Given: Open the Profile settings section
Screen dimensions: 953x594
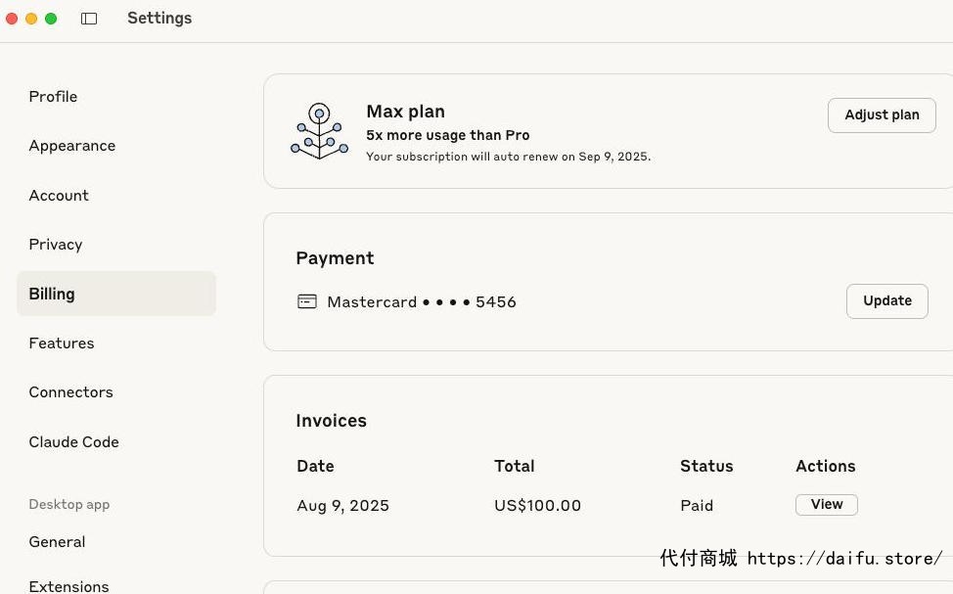Looking at the screenshot, I should (x=53, y=97).
